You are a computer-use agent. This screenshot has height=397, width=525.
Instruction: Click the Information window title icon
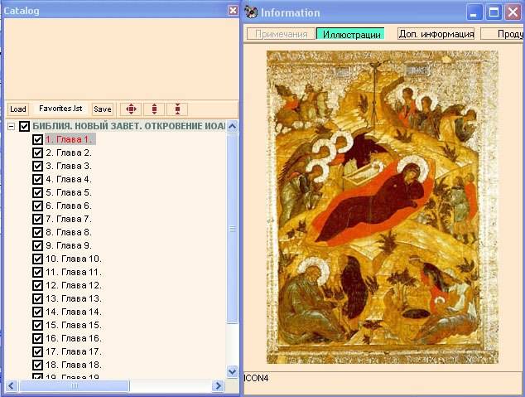click(251, 12)
